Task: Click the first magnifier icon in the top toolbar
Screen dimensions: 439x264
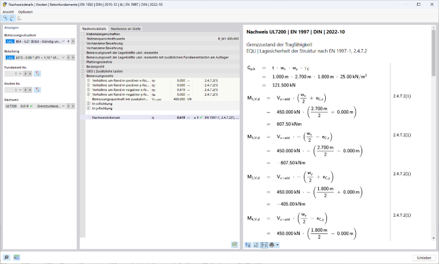Action: point(5,18)
